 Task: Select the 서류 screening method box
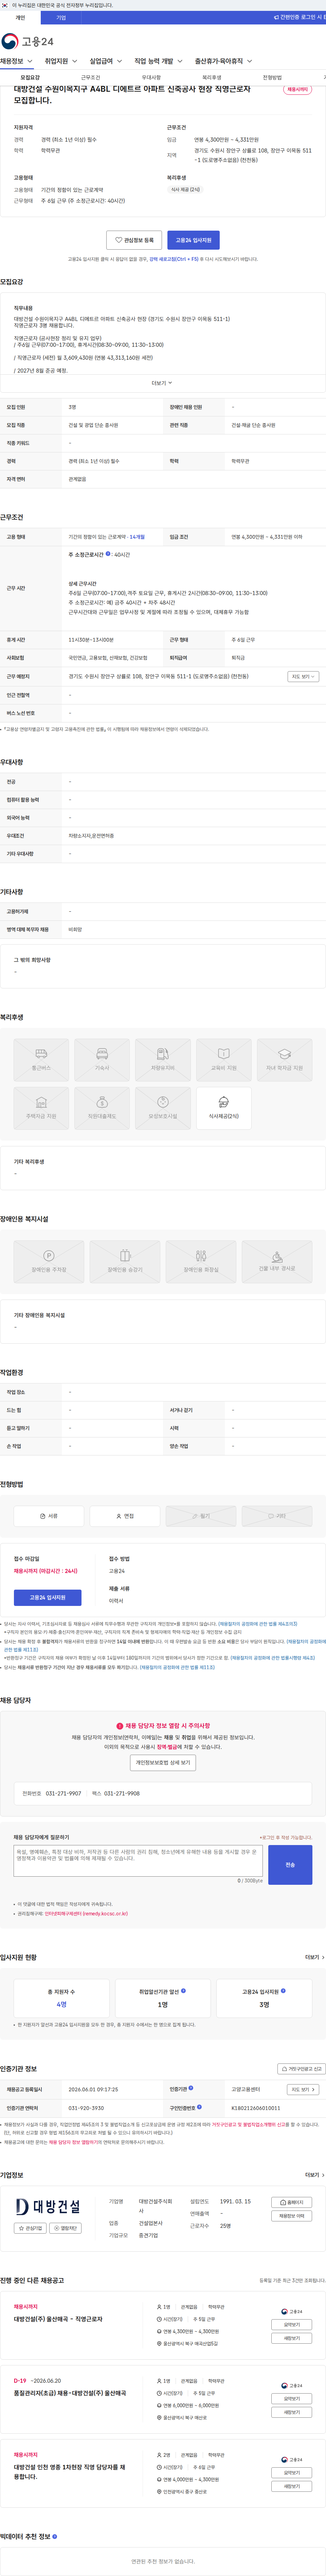pos(49,1516)
